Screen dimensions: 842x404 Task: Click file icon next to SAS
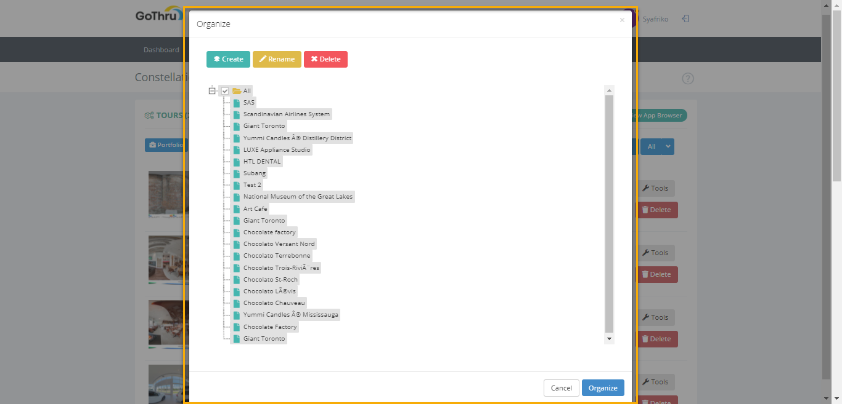click(237, 103)
